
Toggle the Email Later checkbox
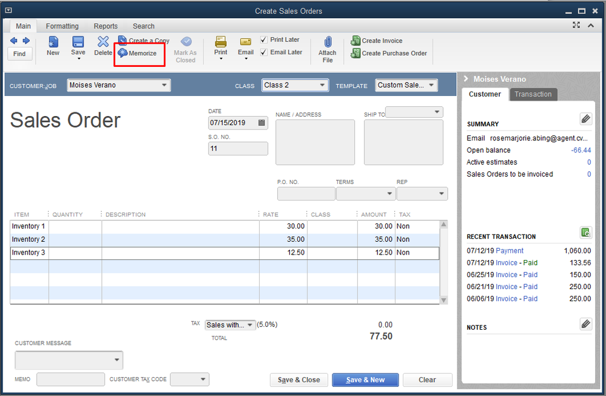[x=264, y=52]
